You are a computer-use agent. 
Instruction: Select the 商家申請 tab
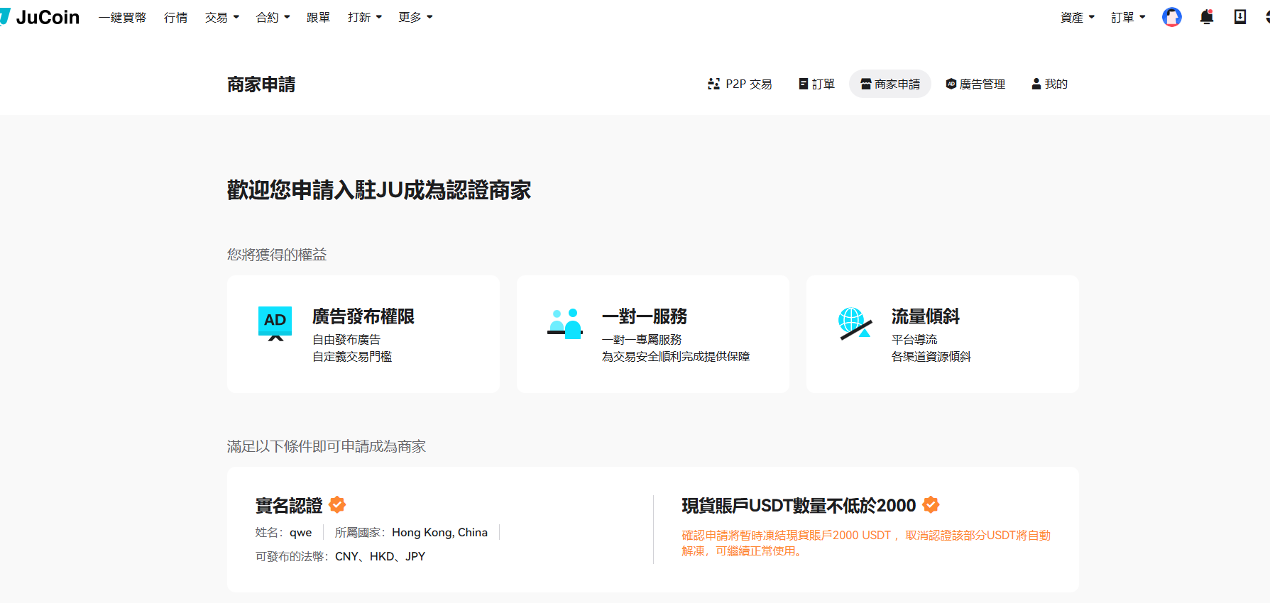click(x=890, y=84)
